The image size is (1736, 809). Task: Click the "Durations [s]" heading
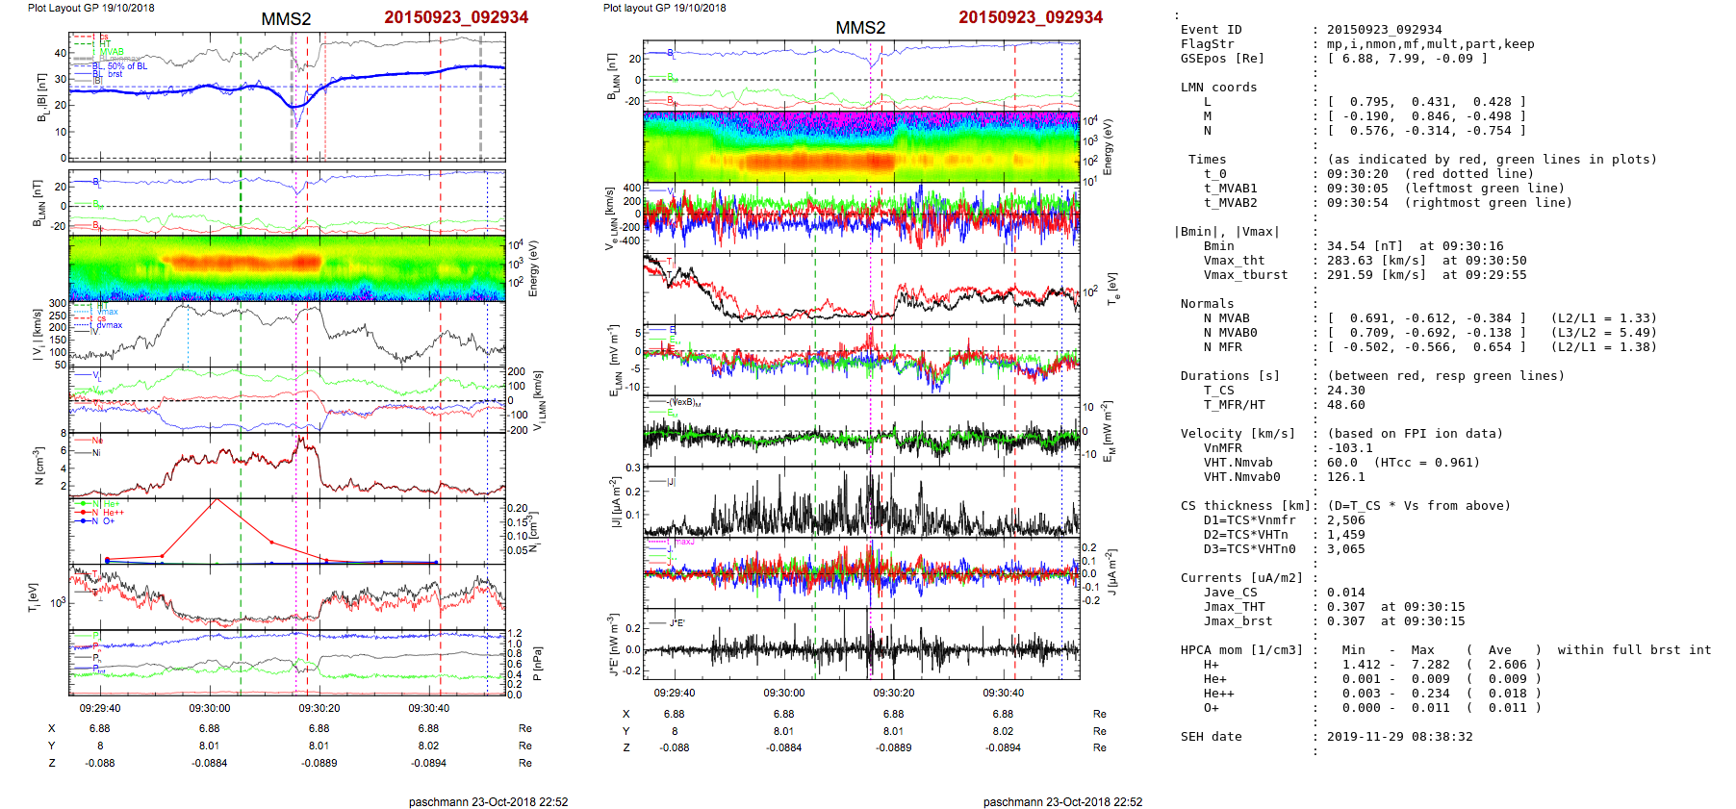click(1230, 376)
